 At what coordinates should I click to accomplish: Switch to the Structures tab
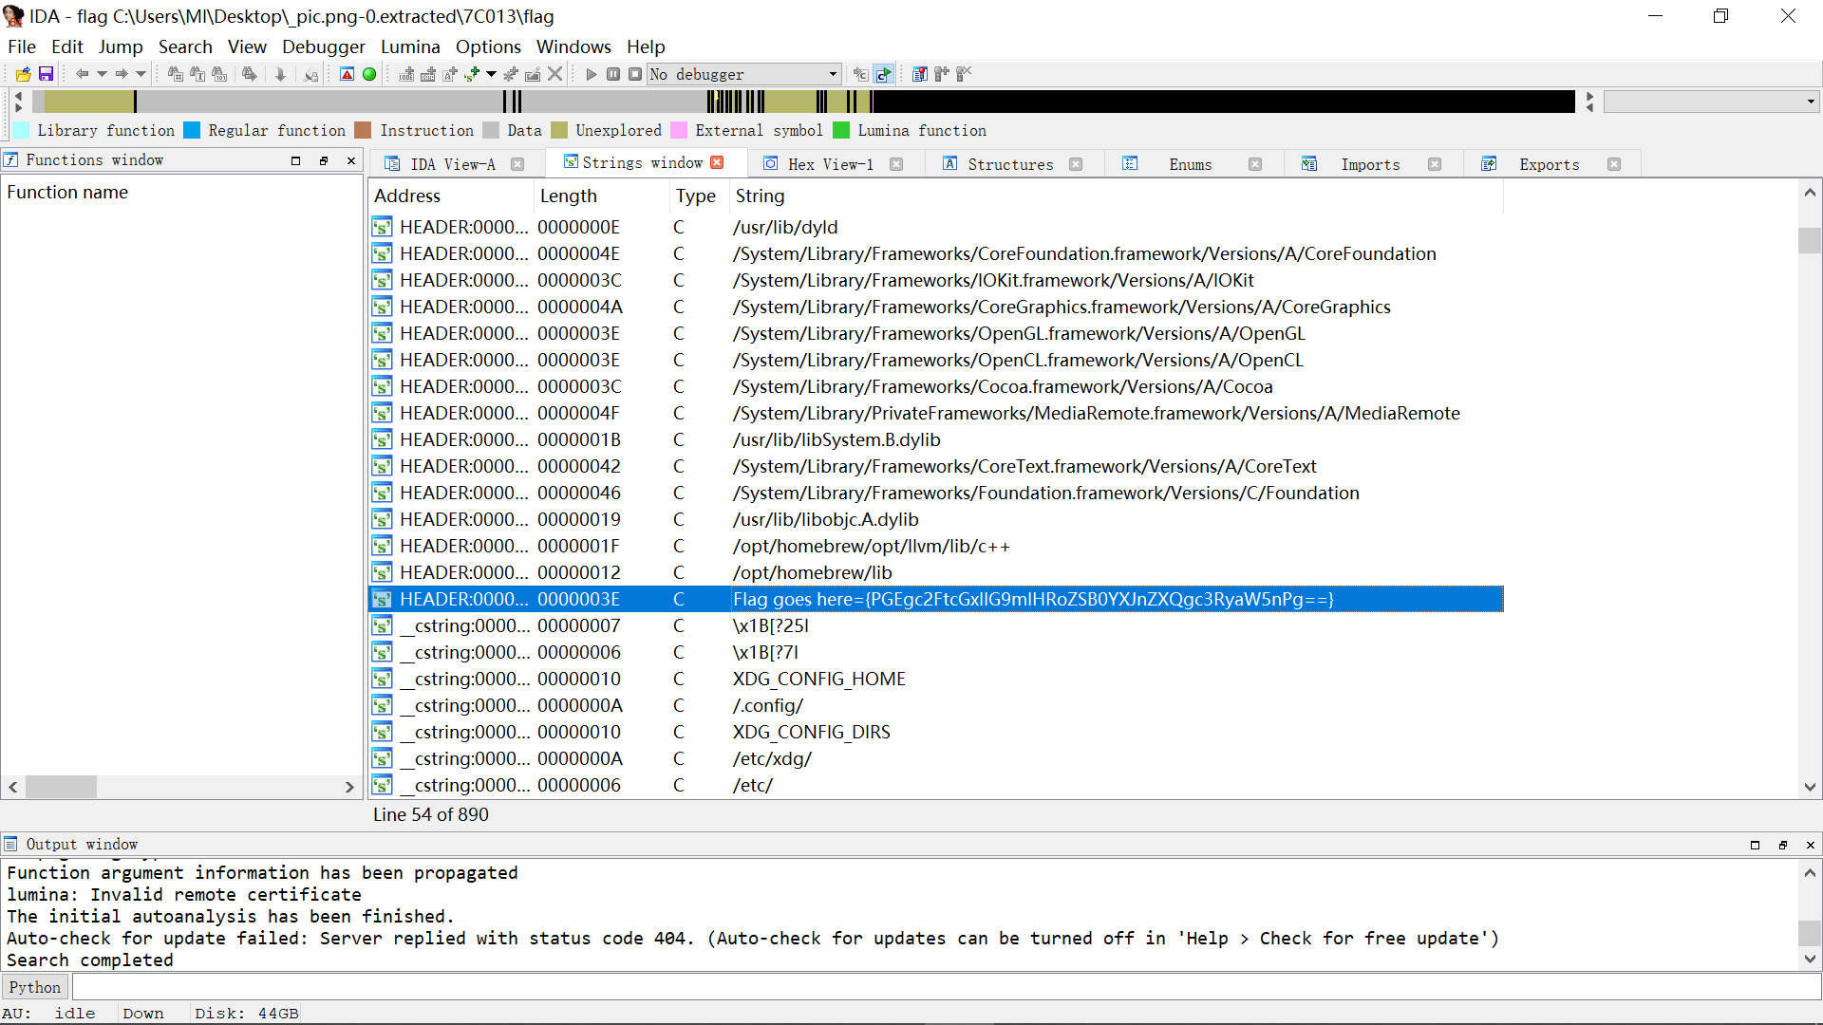tap(1010, 164)
